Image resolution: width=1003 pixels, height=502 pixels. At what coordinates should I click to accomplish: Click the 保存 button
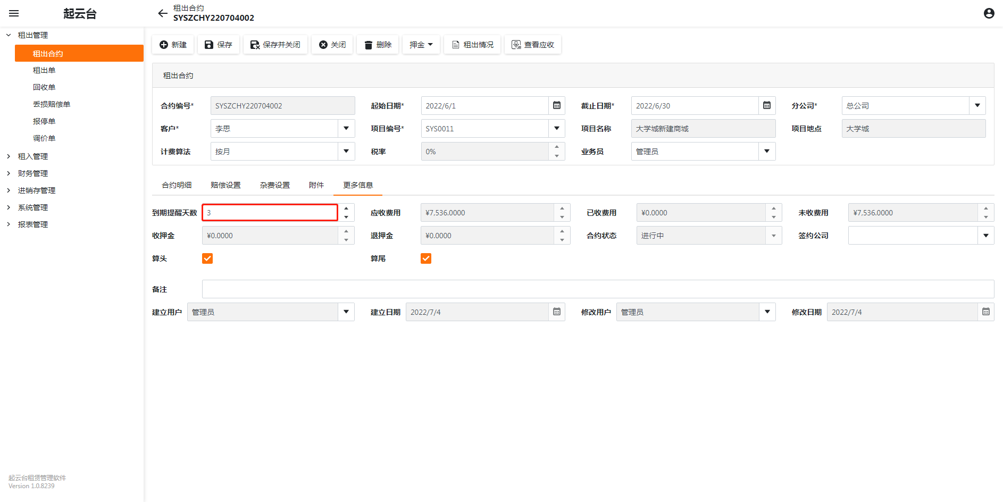(x=219, y=45)
